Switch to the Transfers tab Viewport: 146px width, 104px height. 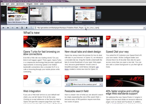[x=62, y=15]
